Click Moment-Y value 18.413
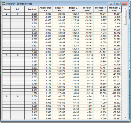 tap(101, 80)
